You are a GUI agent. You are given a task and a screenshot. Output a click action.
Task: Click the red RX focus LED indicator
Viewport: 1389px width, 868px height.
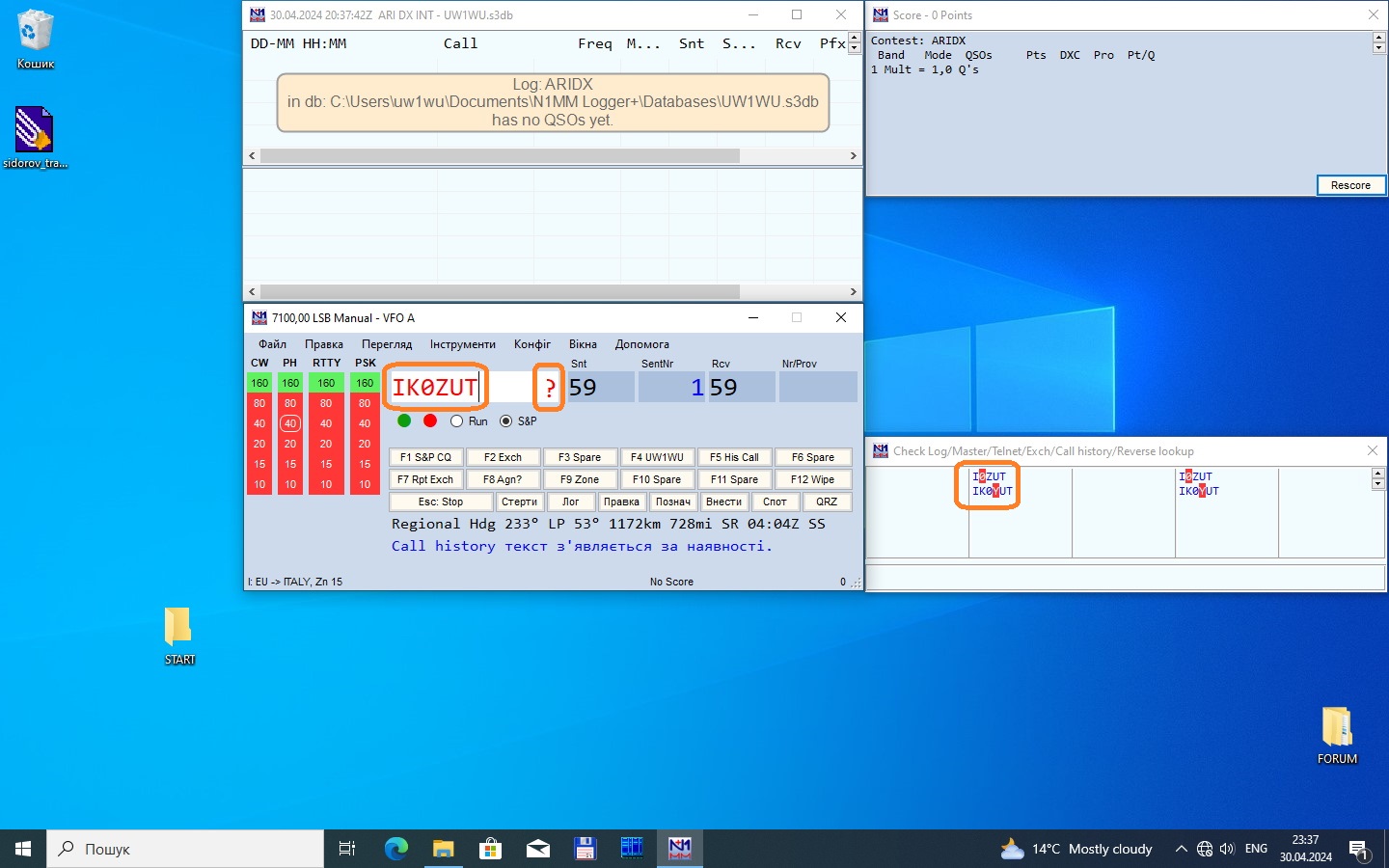[x=430, y=420]
